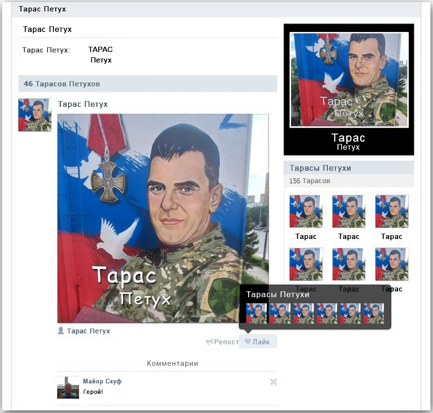Click the Герой! comment text
This screenshot has height=413, width=433.
tap(93, 392)
